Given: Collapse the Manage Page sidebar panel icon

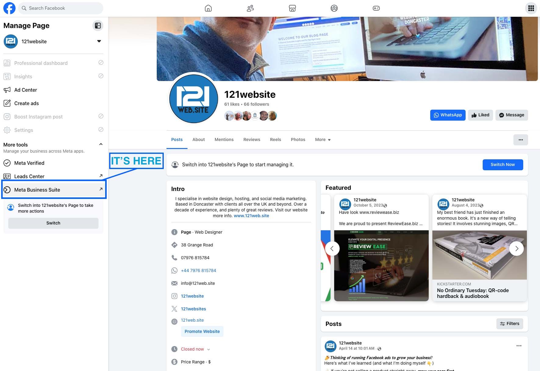Looking at the screenshot, I should pos(98,26).
